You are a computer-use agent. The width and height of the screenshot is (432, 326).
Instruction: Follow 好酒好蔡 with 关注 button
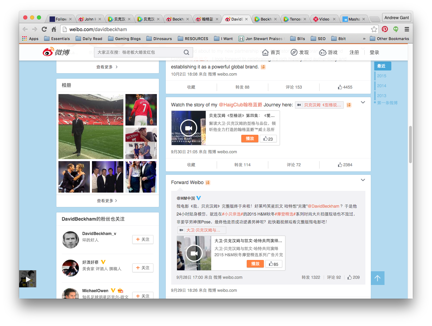point(143,268)
